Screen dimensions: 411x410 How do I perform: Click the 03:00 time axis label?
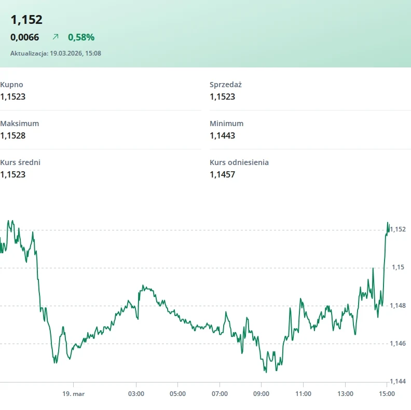coord(136,394)
